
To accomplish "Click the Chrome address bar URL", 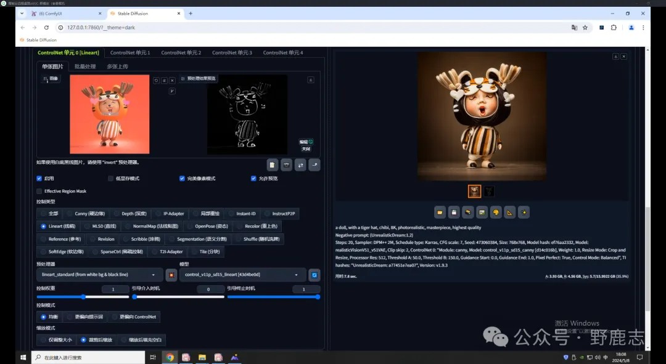I will 101,28.
